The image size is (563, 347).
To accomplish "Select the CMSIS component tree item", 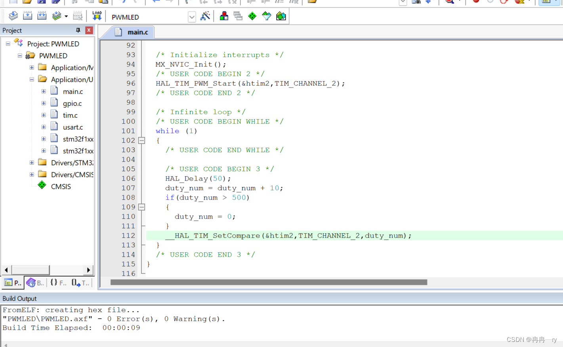I will tap(61, 187).
